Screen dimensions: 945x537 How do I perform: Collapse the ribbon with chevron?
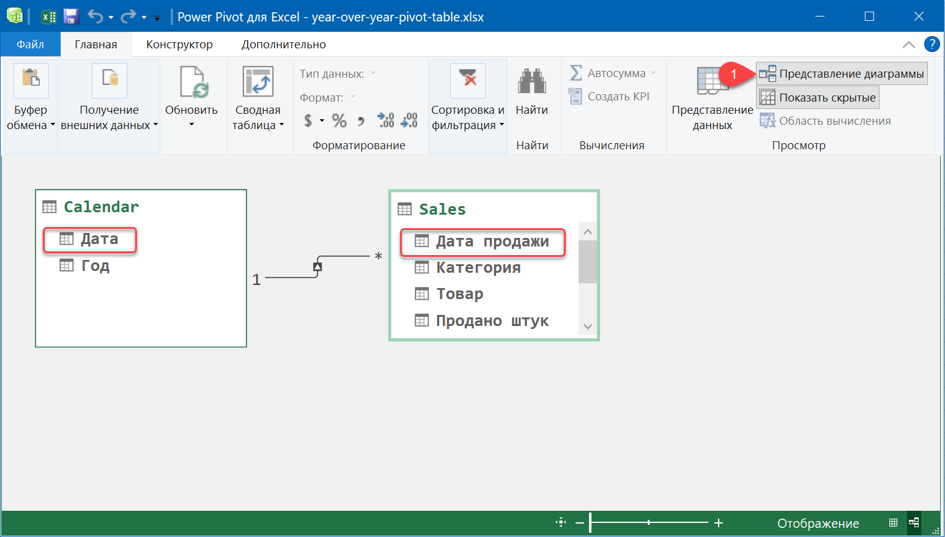[x=909, y=44]
